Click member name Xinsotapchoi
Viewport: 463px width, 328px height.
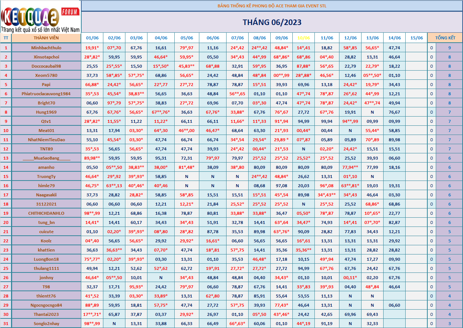[46, 57]
